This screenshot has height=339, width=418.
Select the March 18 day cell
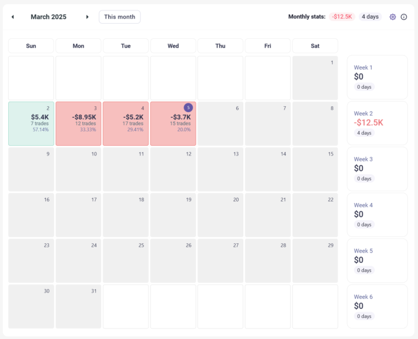pos(125,215)
